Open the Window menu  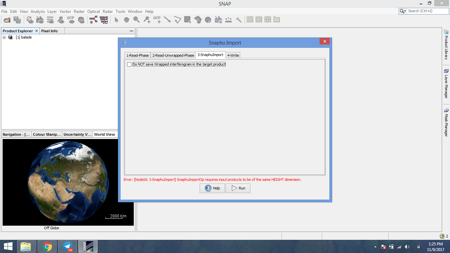(135, 11)
